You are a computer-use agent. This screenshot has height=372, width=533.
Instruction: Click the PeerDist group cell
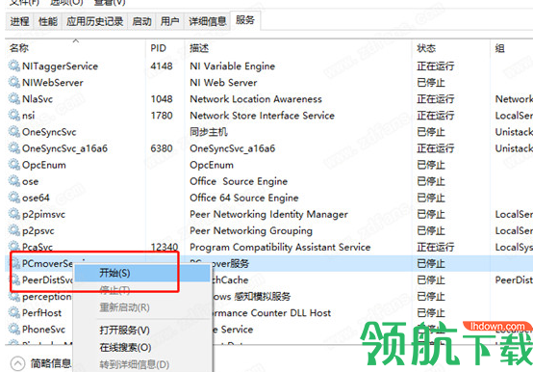514,280
